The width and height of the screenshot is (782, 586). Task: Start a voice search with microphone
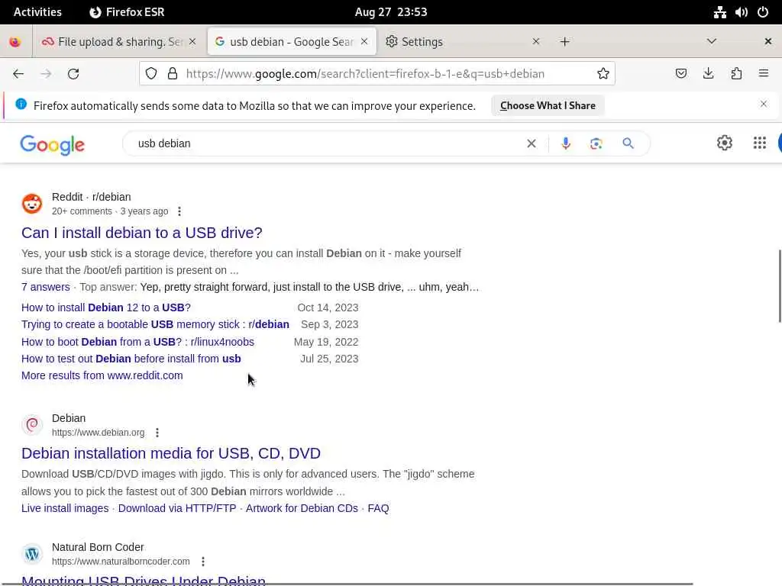[566, 143]
